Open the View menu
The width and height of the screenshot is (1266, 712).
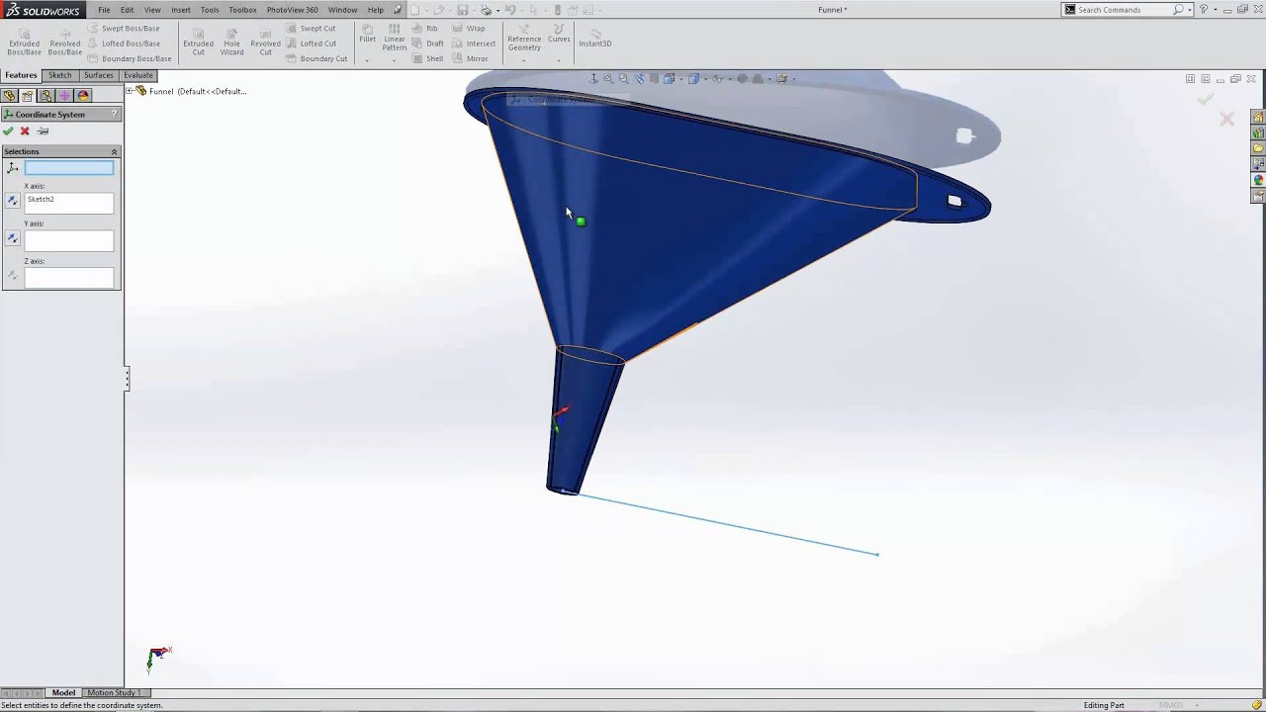pyautogui.click(x=152, y=10)
